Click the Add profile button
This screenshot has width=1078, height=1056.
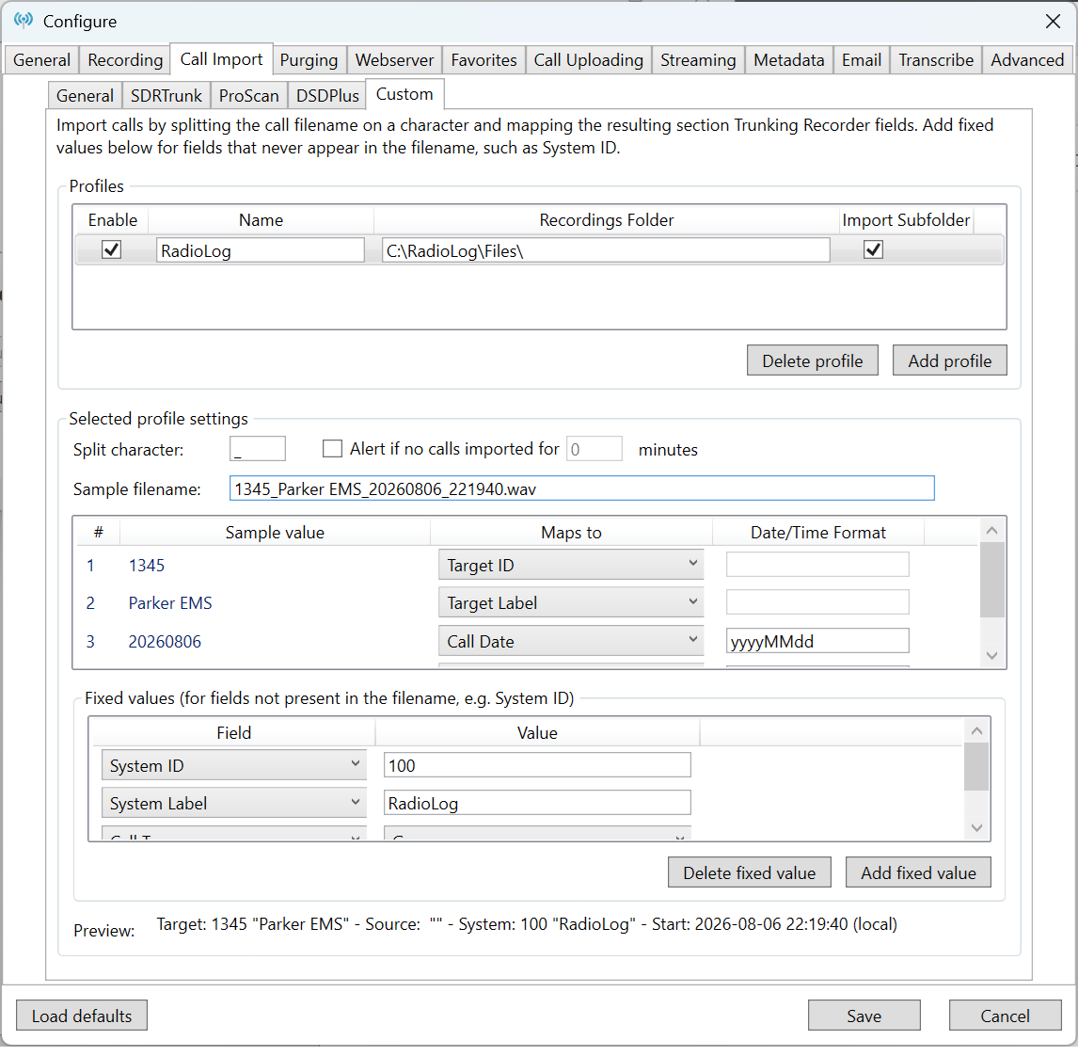(x=949, y=360)
